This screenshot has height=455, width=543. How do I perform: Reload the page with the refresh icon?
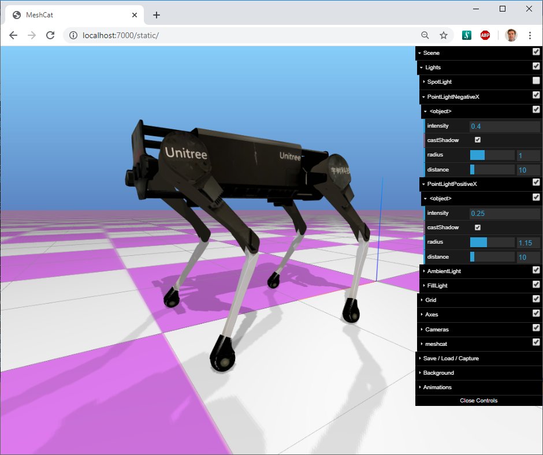pyautogui.click(x=50, y=35)
